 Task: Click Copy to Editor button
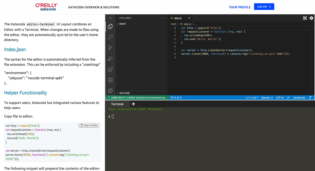tap(89, 125)
